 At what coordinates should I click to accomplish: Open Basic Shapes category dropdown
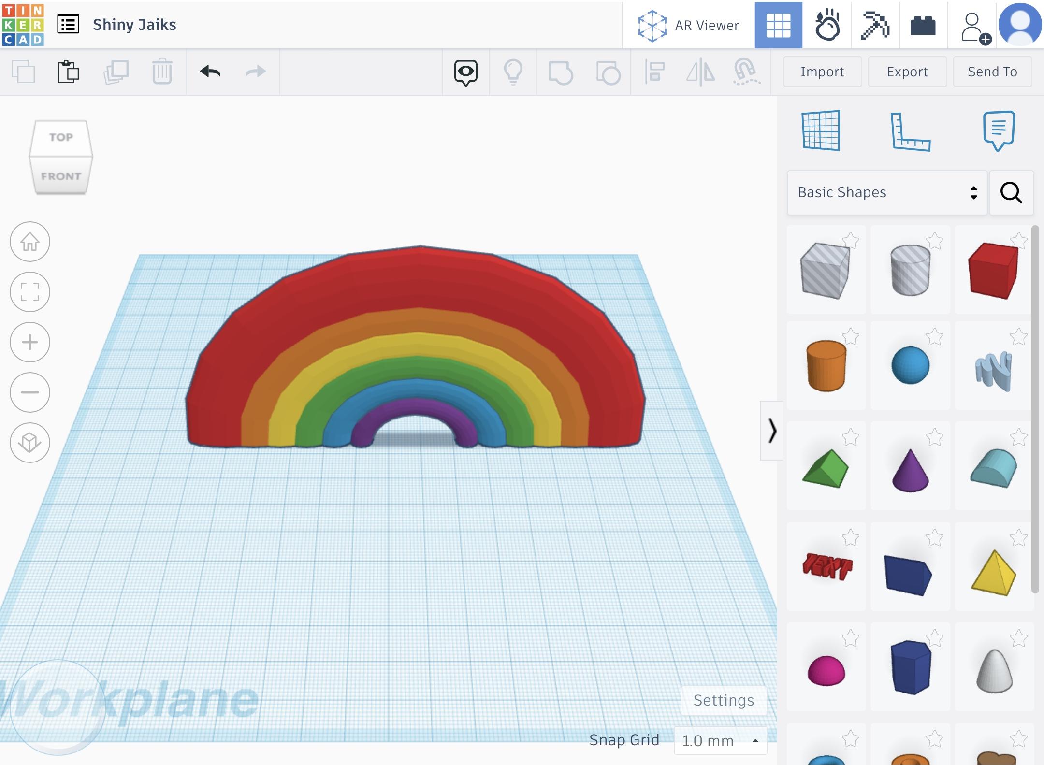pyautogui.click(x=886, y=192)
